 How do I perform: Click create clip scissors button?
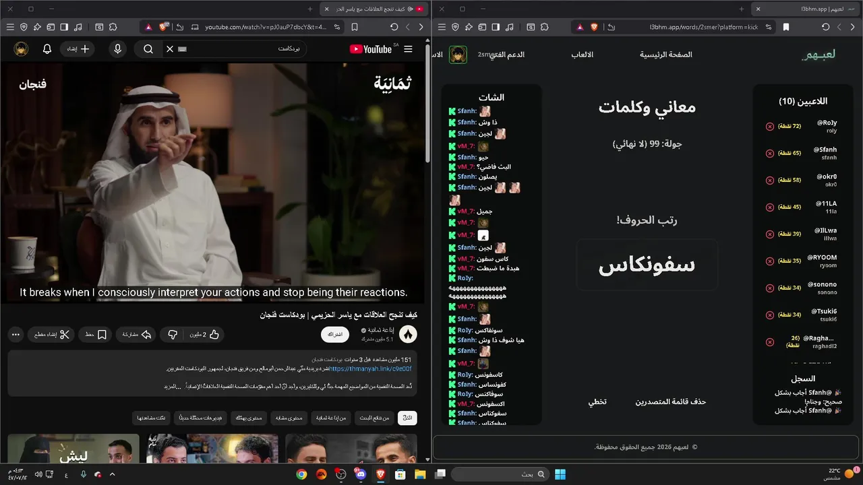click(51, 335)
